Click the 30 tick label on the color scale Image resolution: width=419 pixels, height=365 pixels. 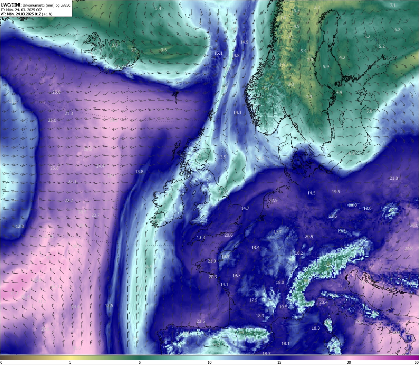click(x=349, y=362)
